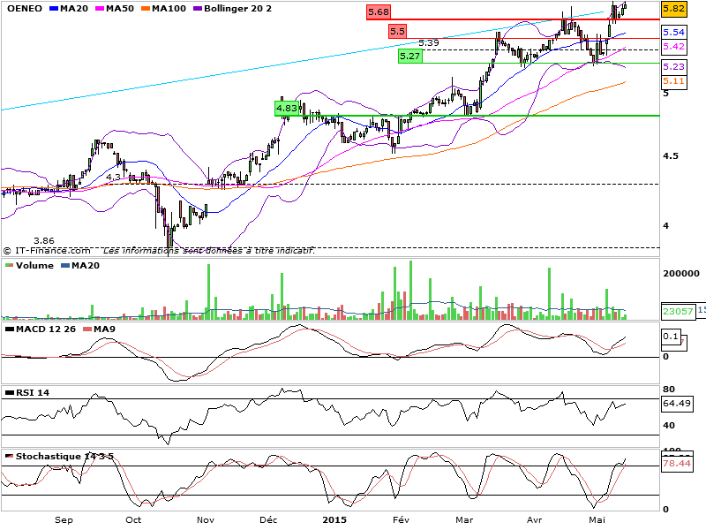Click the magenta MA50 swatch in the legend
This screenshot has height=530, width=706.
coord(100,9)
